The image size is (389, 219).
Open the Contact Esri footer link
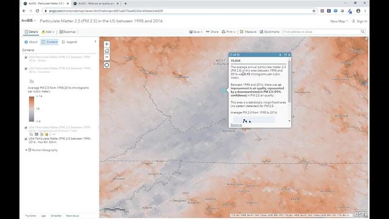tap(56, 216)
